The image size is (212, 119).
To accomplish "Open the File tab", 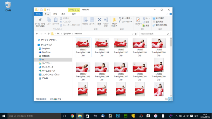I will pos(38,14).
